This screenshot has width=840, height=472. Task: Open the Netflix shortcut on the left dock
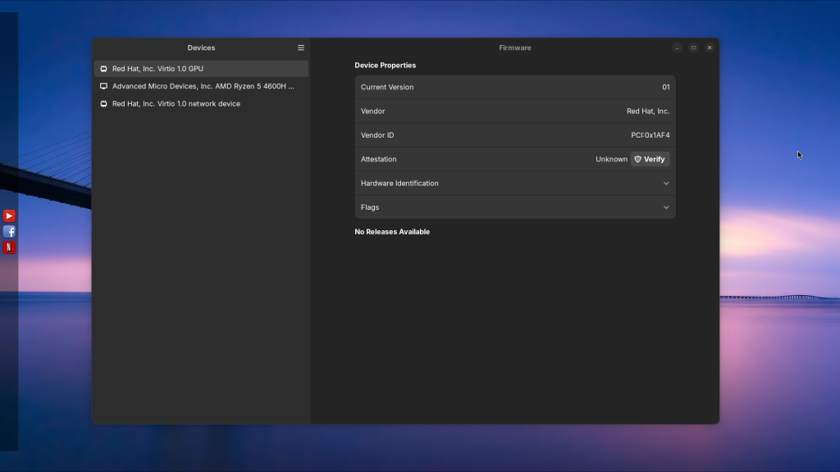click(x=9, y=247)
